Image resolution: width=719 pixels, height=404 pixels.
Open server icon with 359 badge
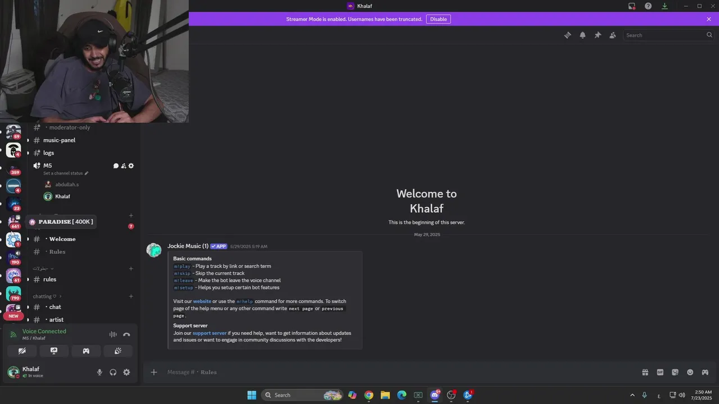click(13, 167)
